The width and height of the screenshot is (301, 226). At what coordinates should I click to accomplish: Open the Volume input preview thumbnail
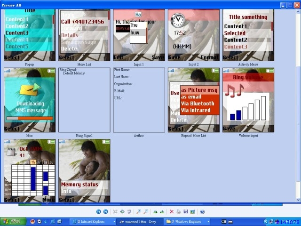248,100
